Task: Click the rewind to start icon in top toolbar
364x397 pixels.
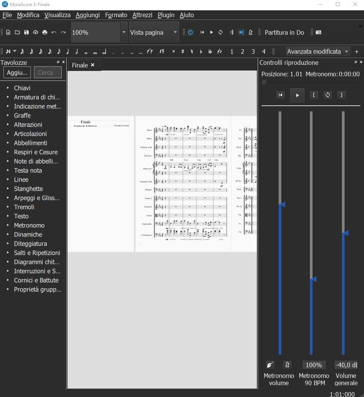Action: pos(202,32)
